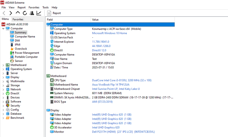Viewport: 228px width, 137px height.
Task: Open the File menu
Action: pos(4,7)
